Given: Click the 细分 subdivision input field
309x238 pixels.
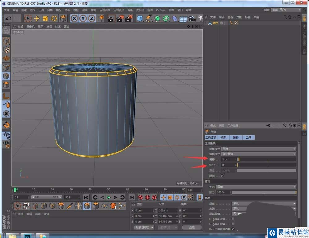Looking at the screenshot, I should (x=229, y=165).
